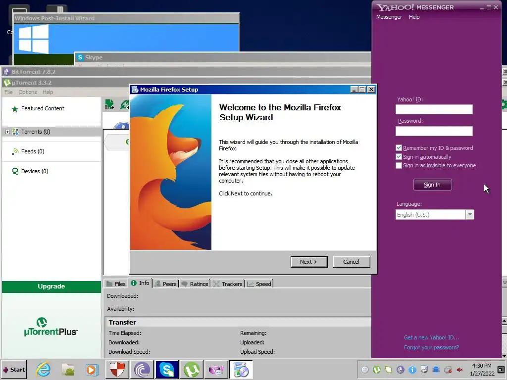Switch to Firefox Setup installer taskbar button
The image size is (507, 380).
pos(241,370)
